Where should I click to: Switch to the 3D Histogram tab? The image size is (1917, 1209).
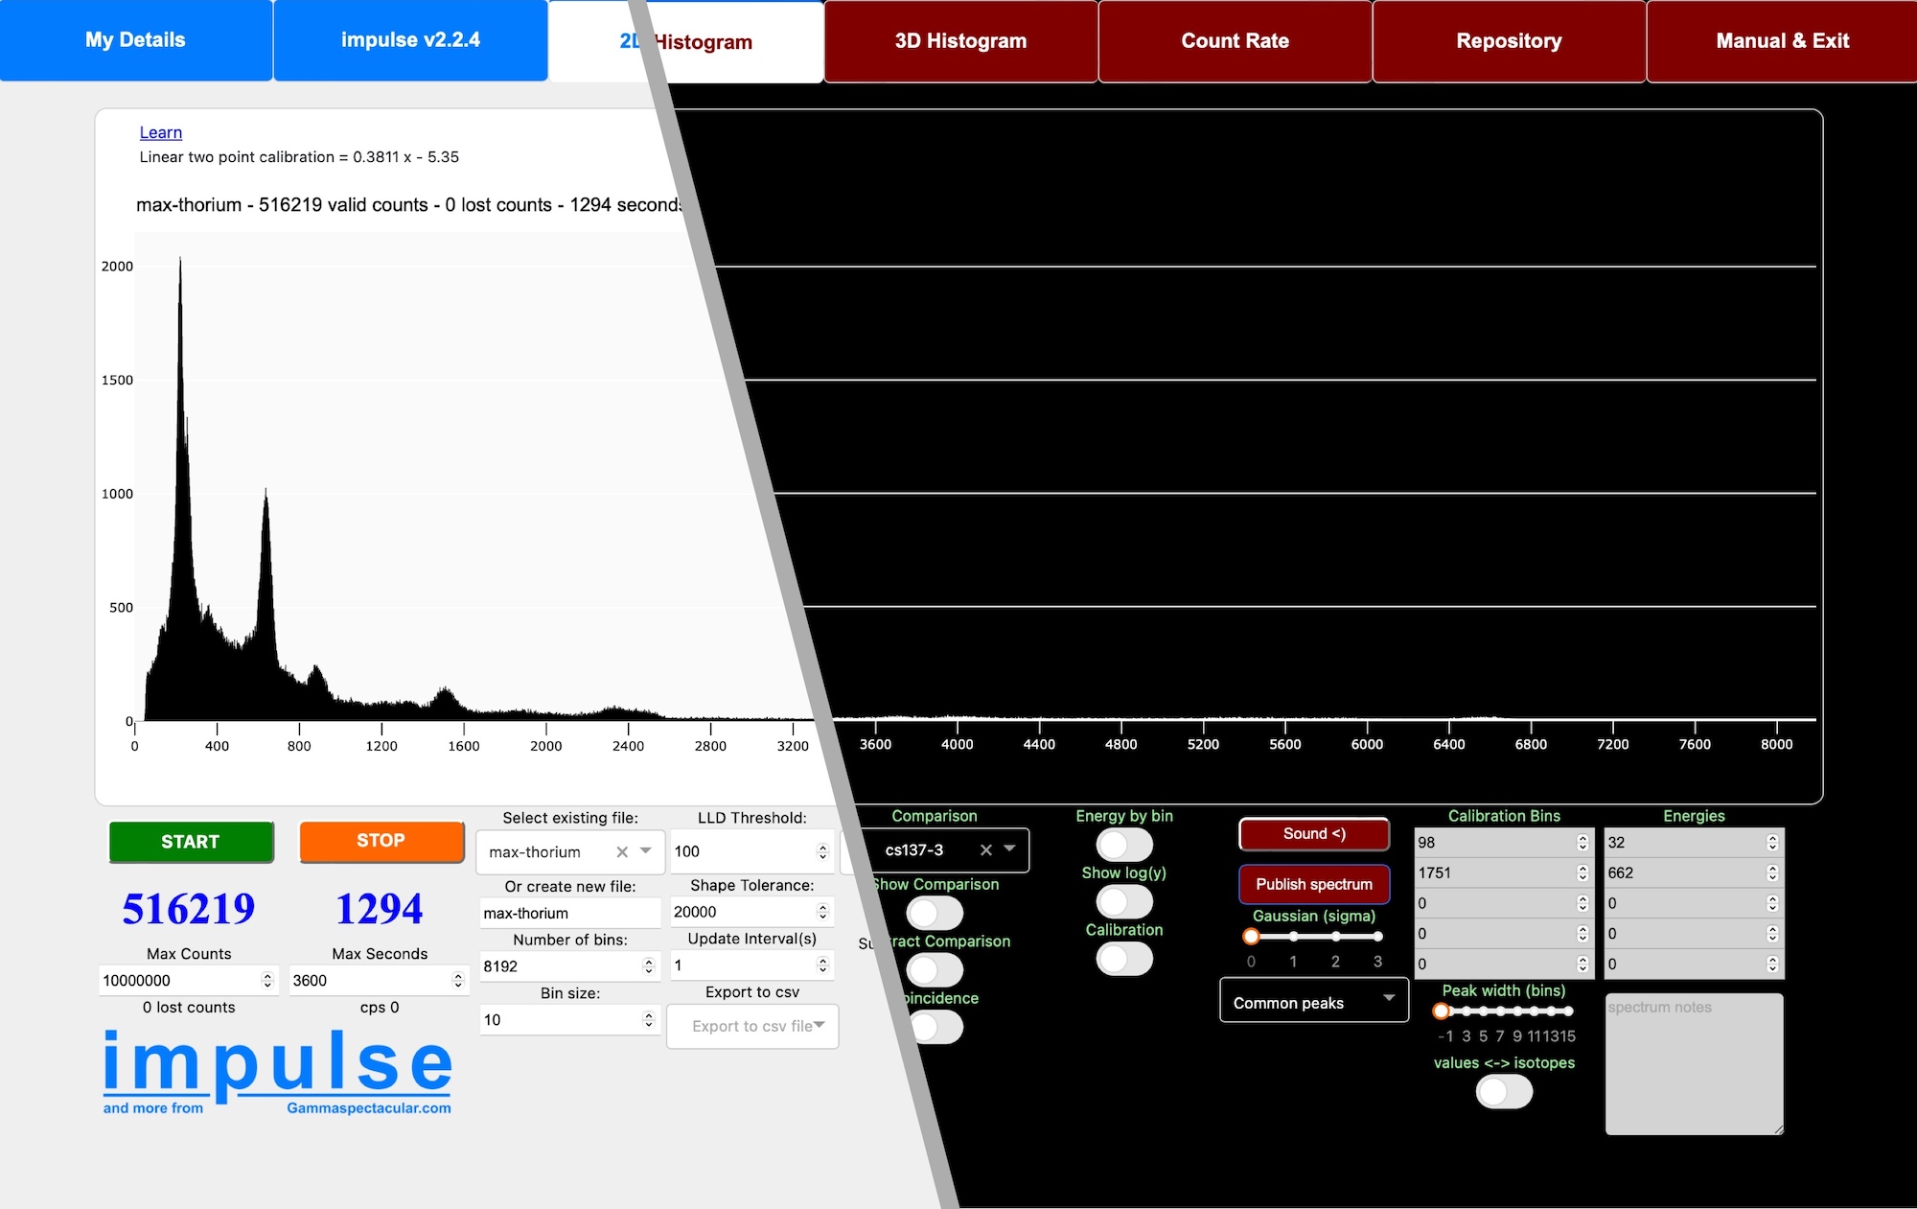[960, 41]
